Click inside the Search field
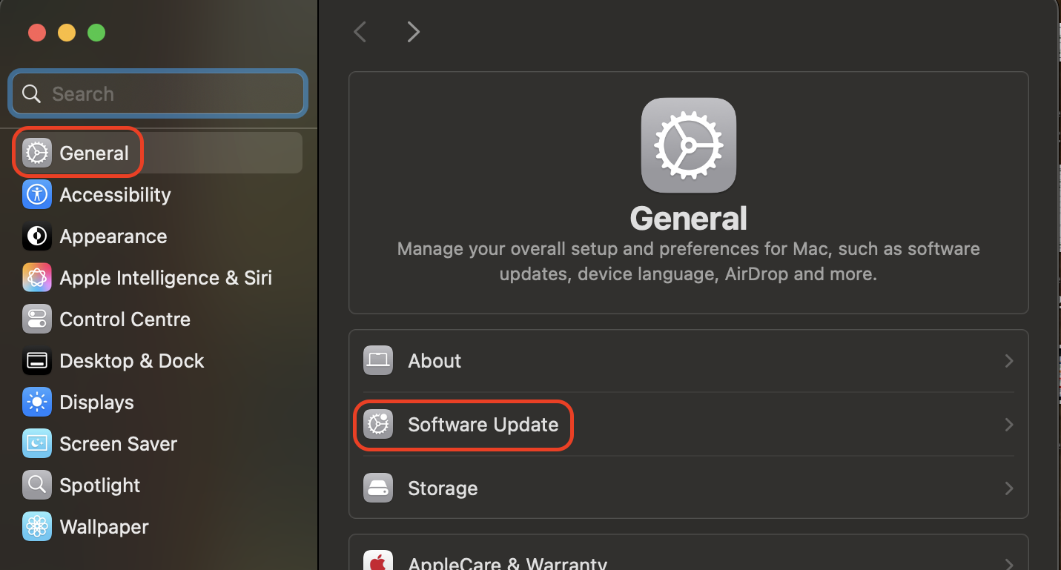This screenshot has width=1061, height=570. coord(157,93)
